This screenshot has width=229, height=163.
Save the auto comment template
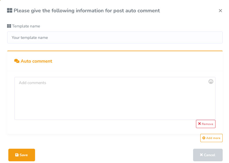tap(22, 155)
